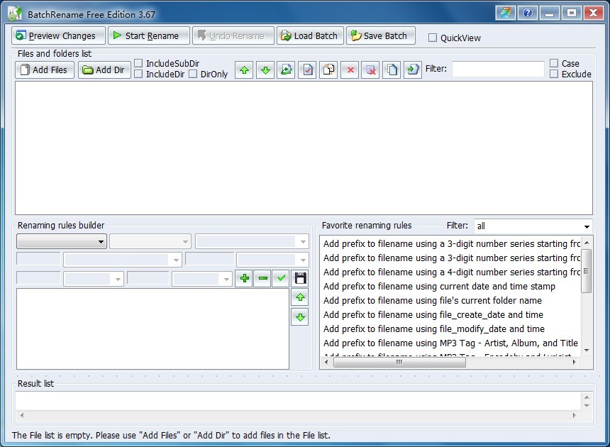Move file up in files list toolbar
This screenshot has width=610, height=447.
pos(244,70)
